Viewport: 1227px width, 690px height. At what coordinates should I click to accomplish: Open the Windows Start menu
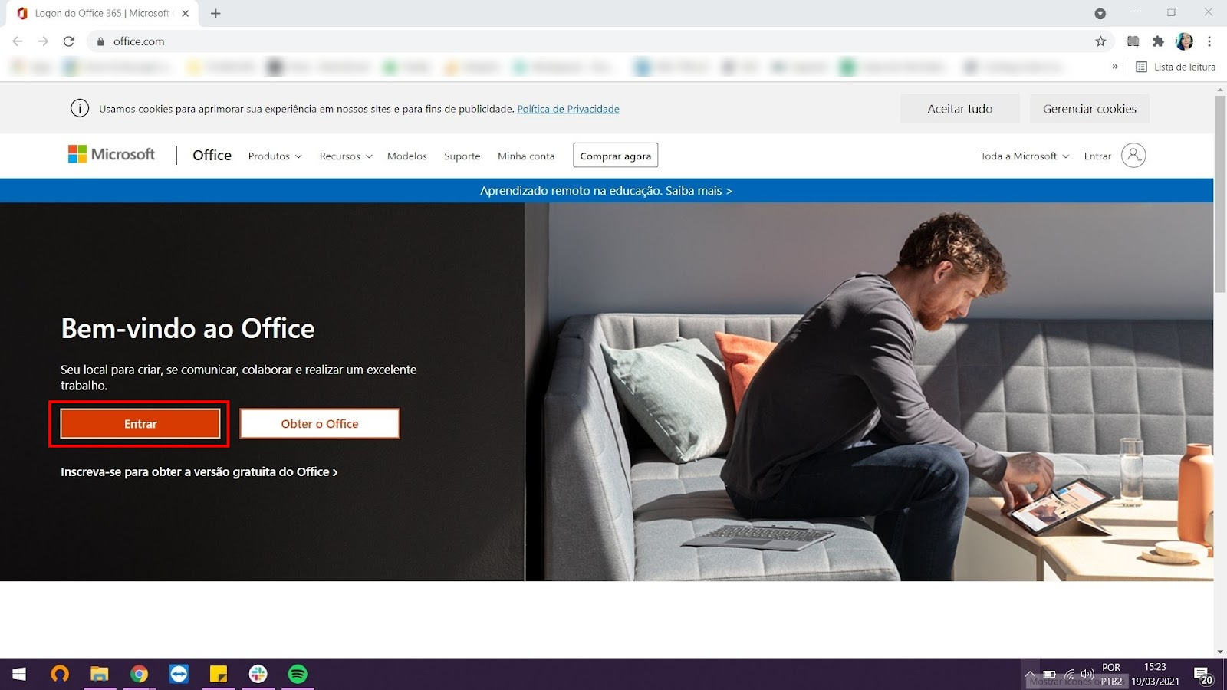pos(19,674)
